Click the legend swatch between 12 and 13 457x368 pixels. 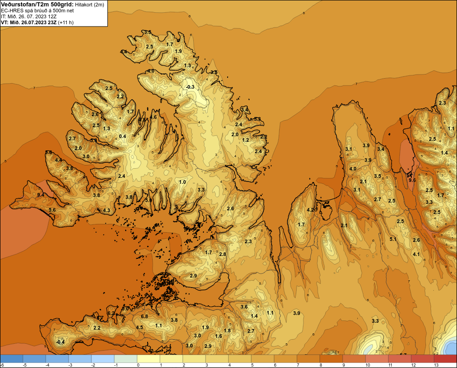[423, 359]
